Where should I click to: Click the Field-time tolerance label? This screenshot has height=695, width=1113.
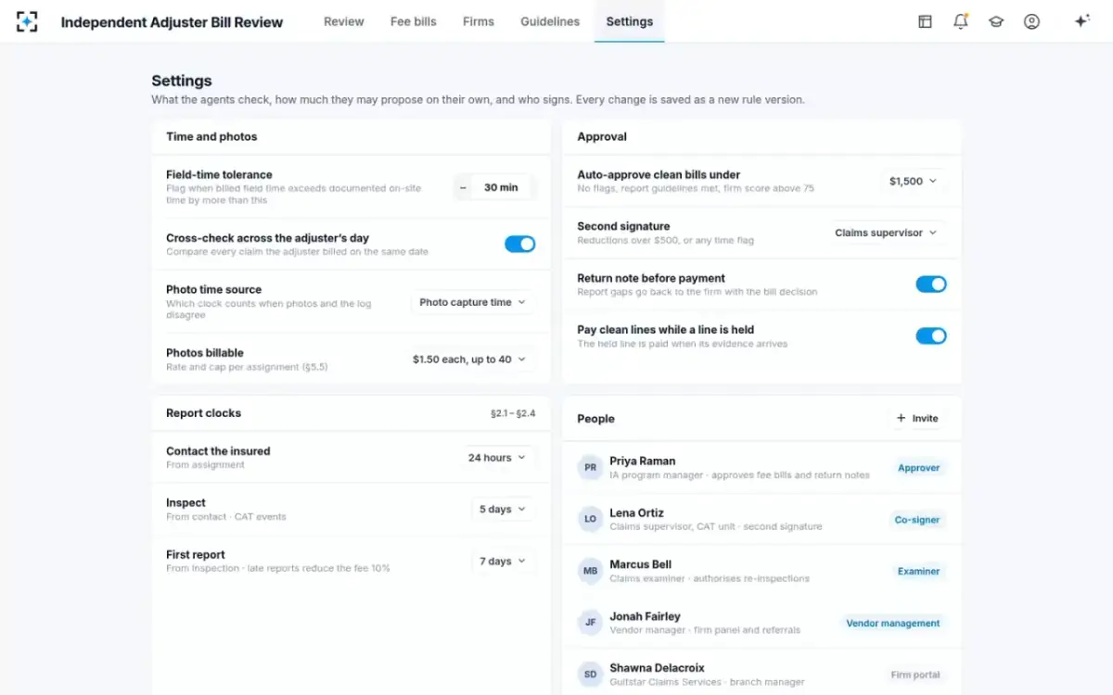[x=220, y=174]
